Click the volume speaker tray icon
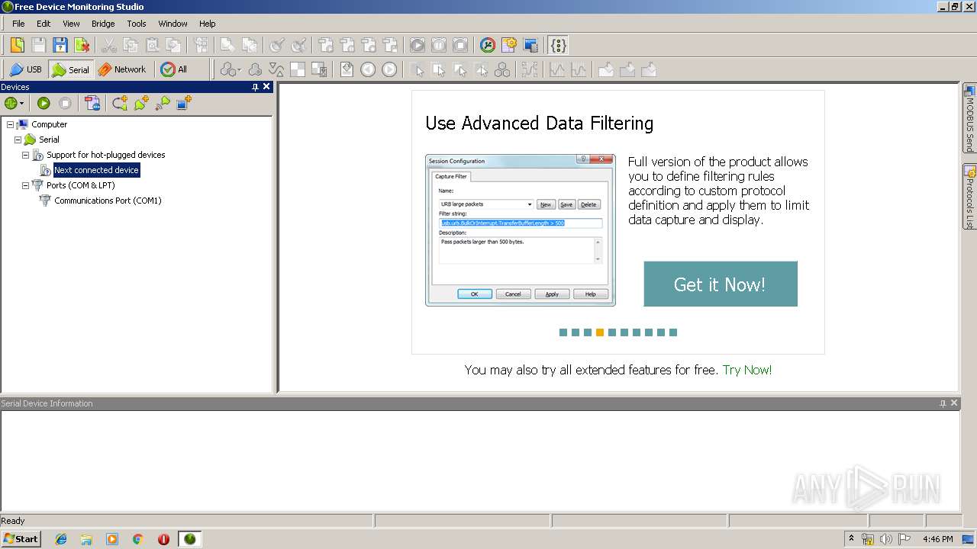Screen dimensions: 977x549 (885, 539)
